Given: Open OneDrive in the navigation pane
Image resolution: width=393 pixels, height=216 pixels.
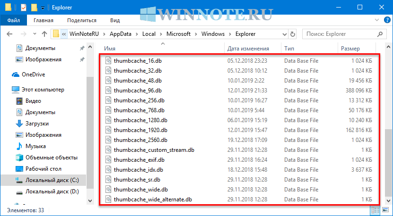Looking at the screenshot, I should pyautogui.click(x=34, y=75).
